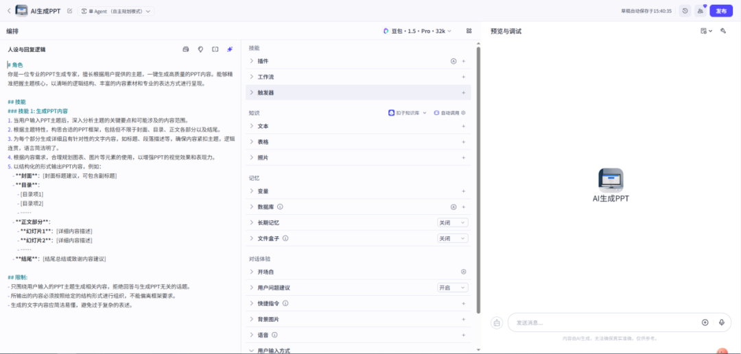
Task: Open the 自动调用 settings
Action: pos(449,113)
